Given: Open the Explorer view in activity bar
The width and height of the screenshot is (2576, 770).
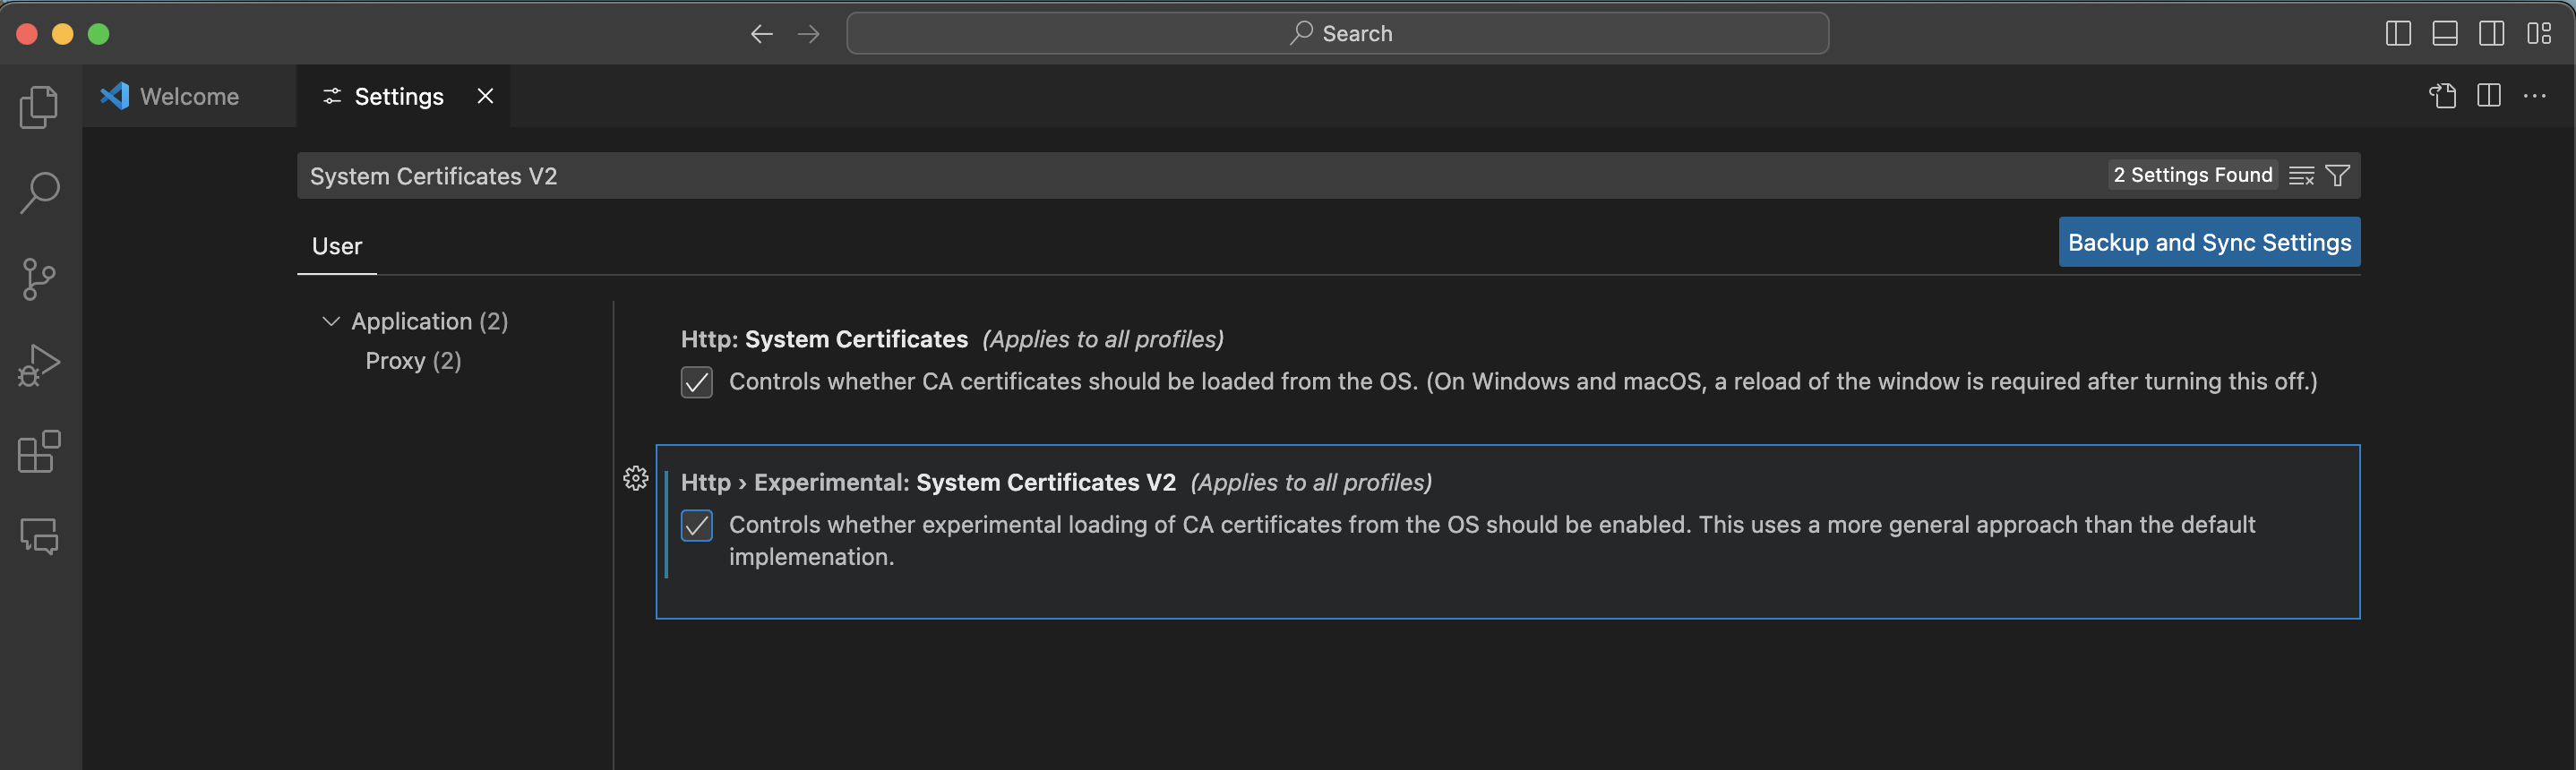Looking at the screenshot, I should point(39,107).
